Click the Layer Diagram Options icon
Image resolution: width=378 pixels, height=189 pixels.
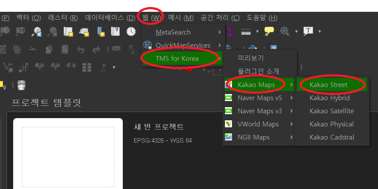click(x=132, y=49)
